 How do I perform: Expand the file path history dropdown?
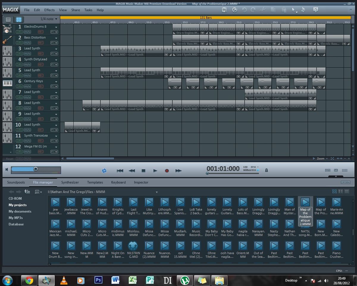pyautogui.click(x=157, y=192)
